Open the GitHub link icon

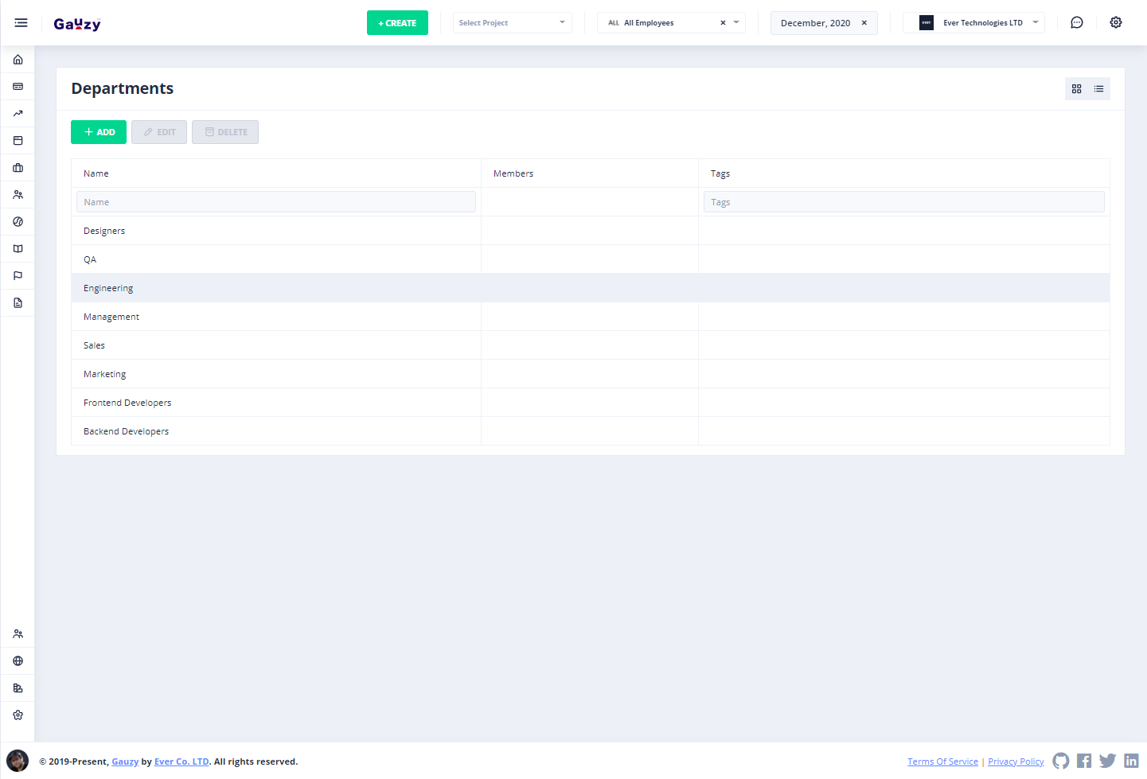tap(1060, 761)
